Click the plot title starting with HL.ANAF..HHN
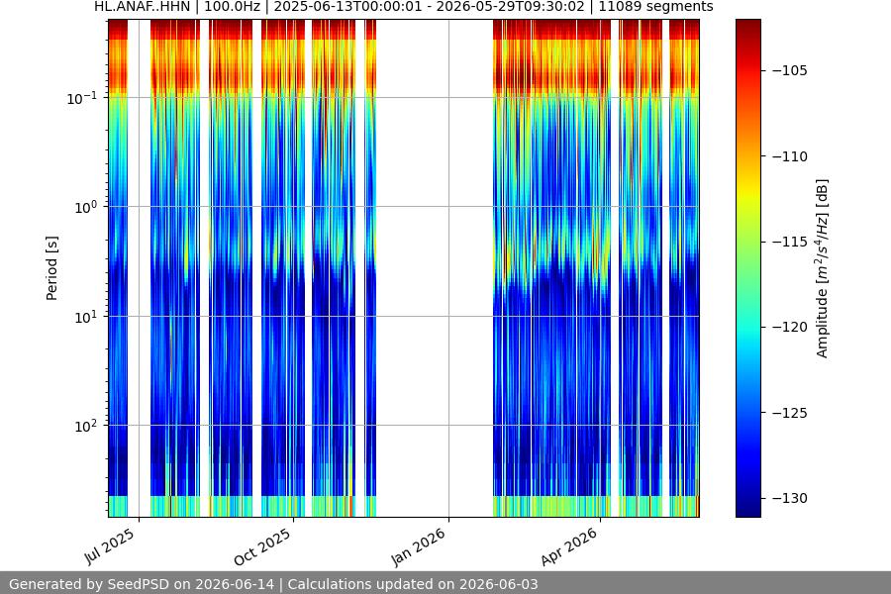The width and height of the screenshot is (891, 594). [x=404, y=7]
